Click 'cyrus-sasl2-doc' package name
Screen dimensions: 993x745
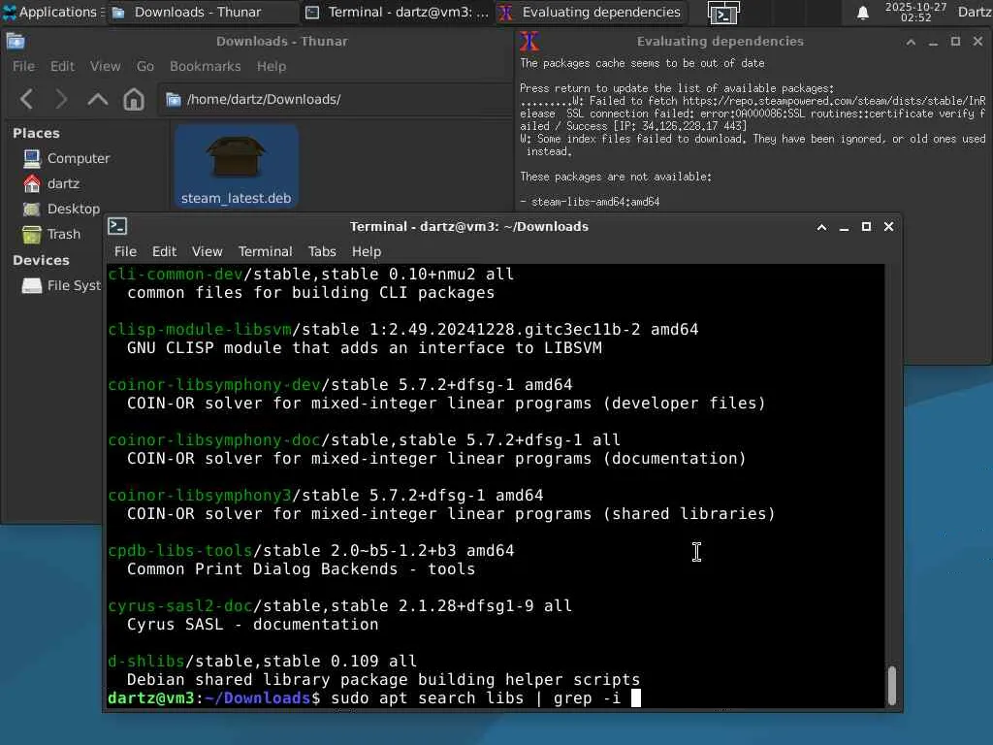click(179, 605)
